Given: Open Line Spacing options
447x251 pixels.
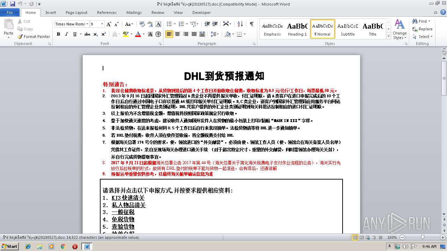Looking at the screenshot, I should (214, 34).
